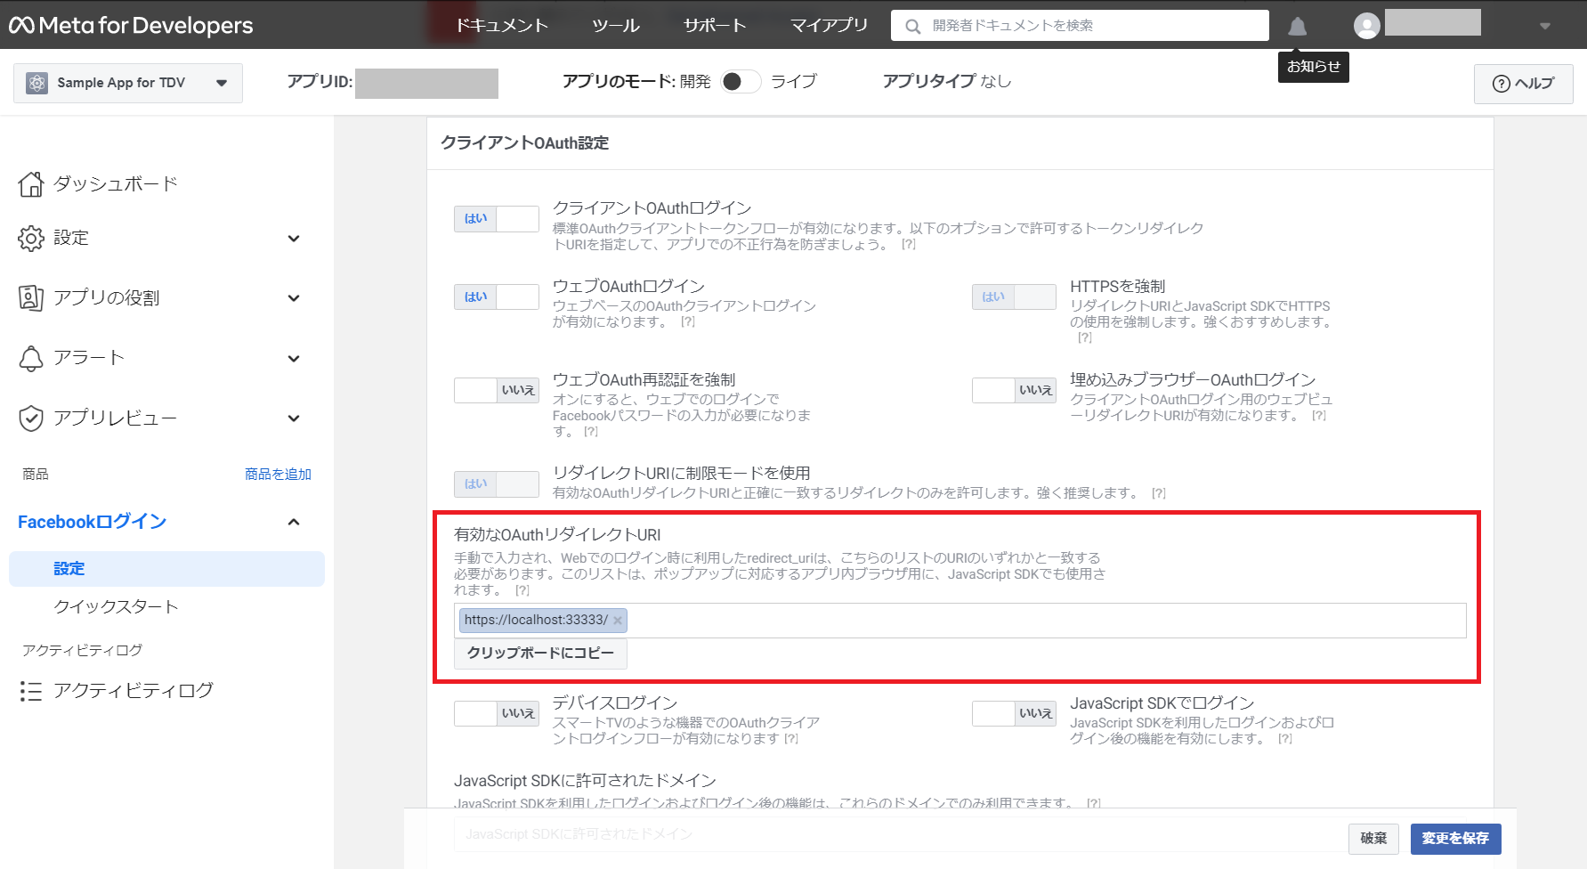The height and width of the screenshot is (869, 1587).
Task: Click the search magnifier icon
Action: [912, 26]
